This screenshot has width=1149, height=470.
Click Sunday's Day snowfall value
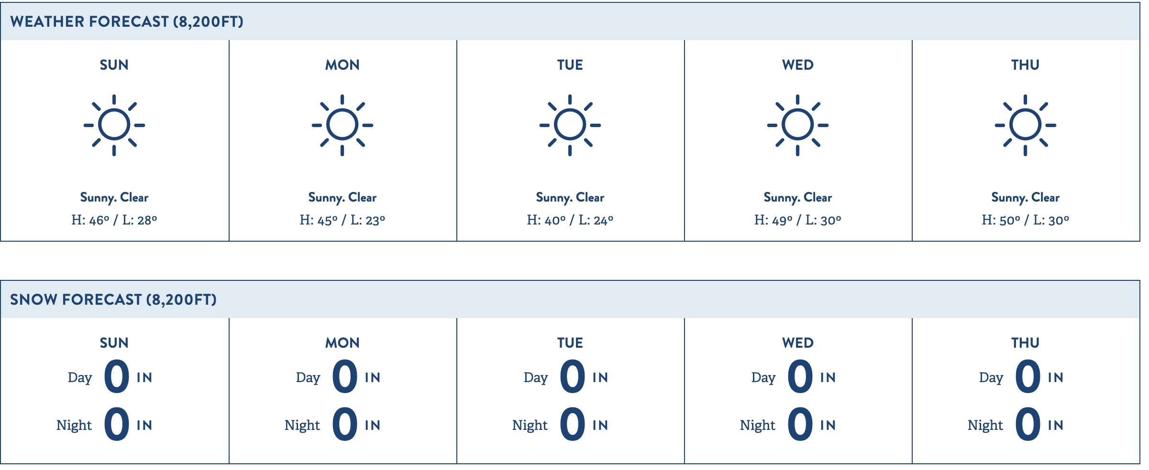(117, 377)
